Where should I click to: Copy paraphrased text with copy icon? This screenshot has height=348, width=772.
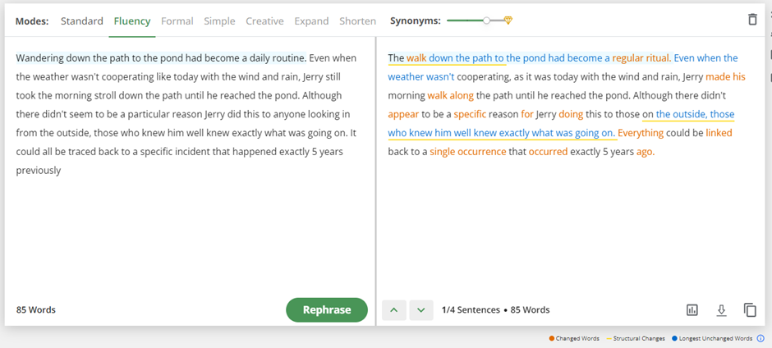(x=750, y=309)
